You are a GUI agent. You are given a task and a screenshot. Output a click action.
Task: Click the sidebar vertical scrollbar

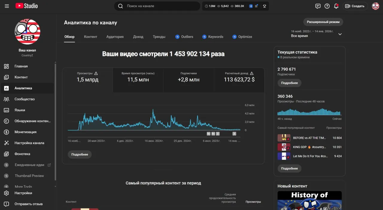pos(55,121)
